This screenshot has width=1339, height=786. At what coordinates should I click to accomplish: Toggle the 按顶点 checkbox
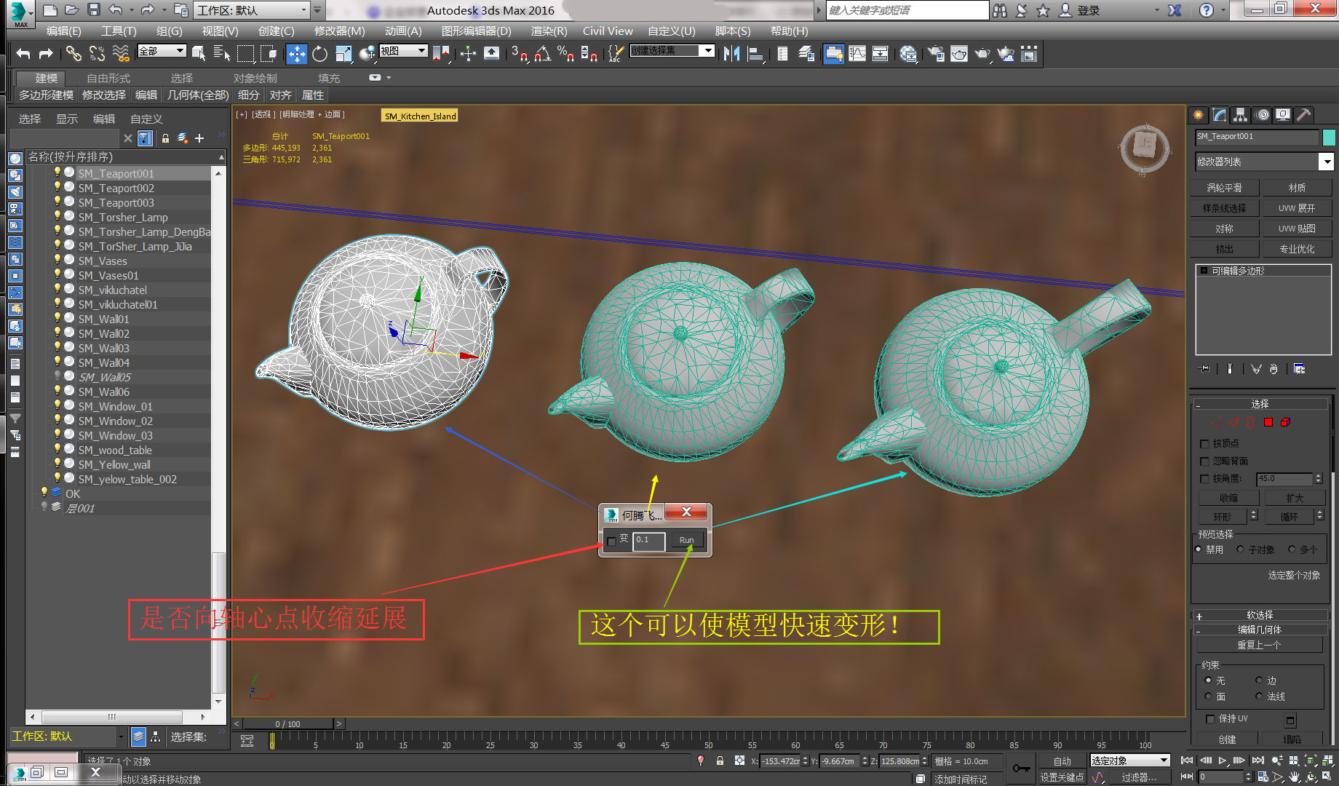tap(1204, 443)
